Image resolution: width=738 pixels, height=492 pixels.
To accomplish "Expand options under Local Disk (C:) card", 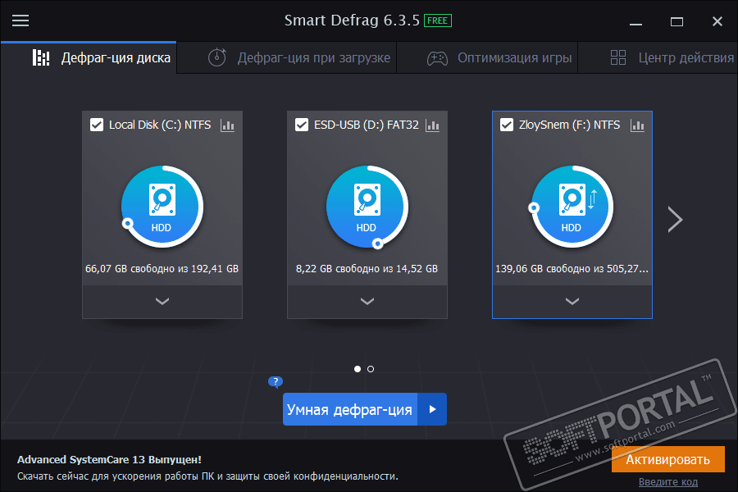I will coord(162,301).
